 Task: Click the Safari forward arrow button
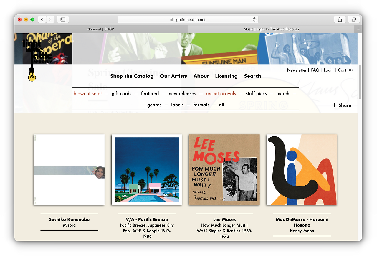tap(50, 19)
